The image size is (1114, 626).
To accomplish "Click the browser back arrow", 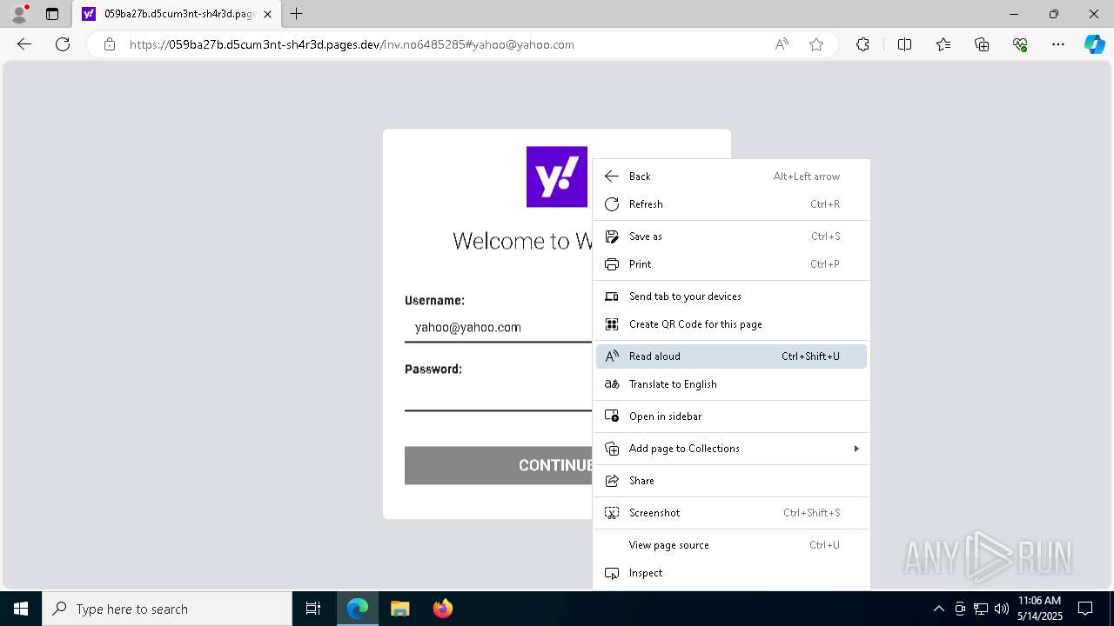I will click(x=24, y=44).
